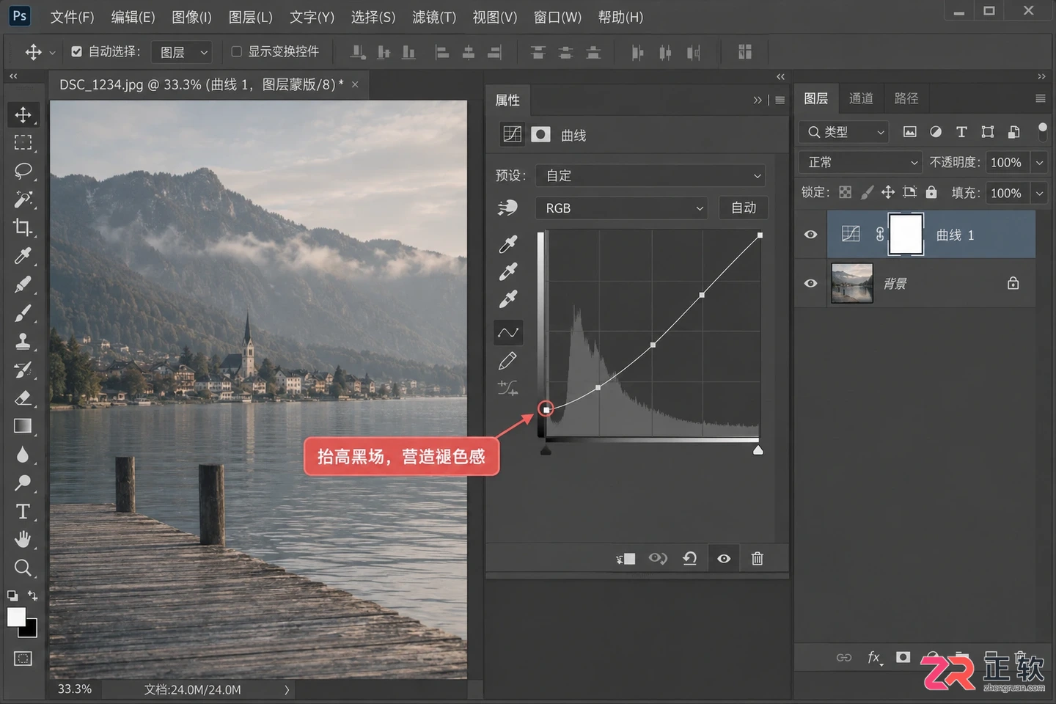Click the white point input slider triangle
The height and width of the screenshot is (704, 1056).
[x=758, y=450]
